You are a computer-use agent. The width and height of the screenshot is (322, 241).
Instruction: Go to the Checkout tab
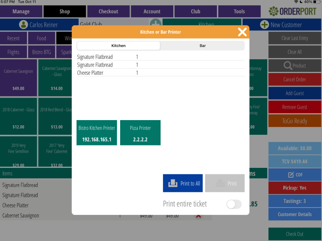pyautogui.click(x=108, y=11)
